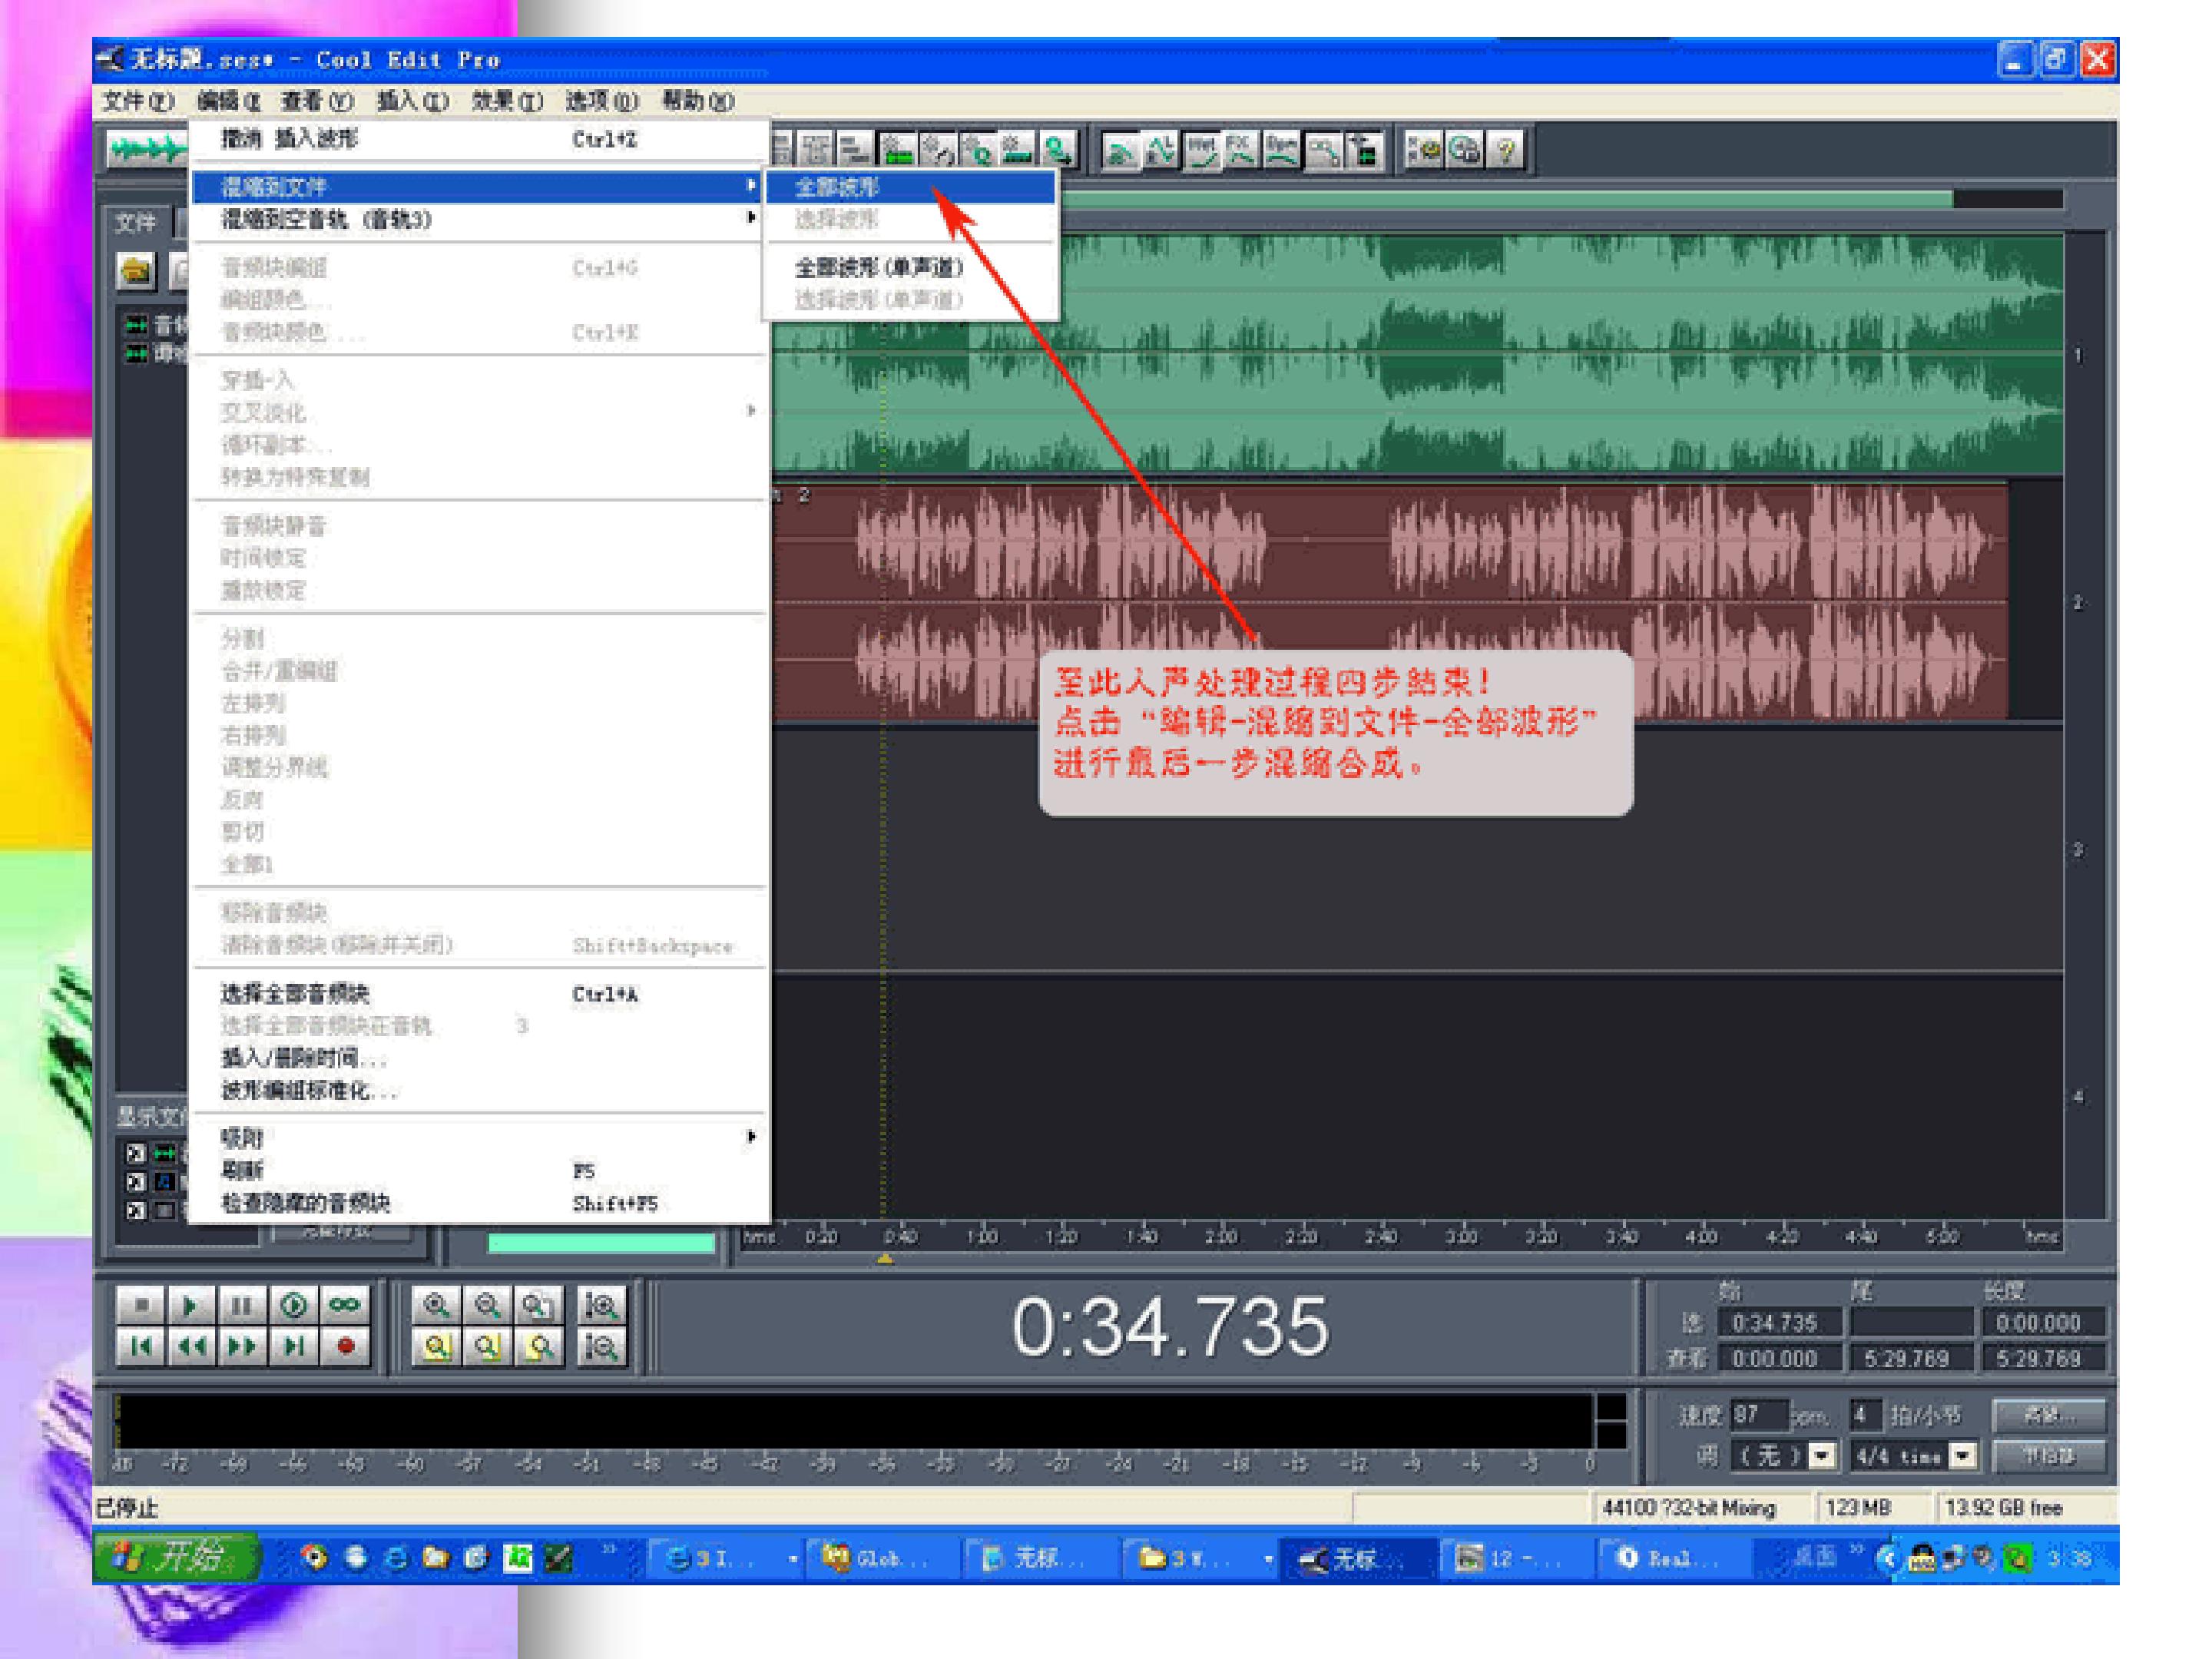This screenshot has width=2212, height=1659.
Task: Open the '3 W...' folder group dropdown arrow
Action: 1268,1559
